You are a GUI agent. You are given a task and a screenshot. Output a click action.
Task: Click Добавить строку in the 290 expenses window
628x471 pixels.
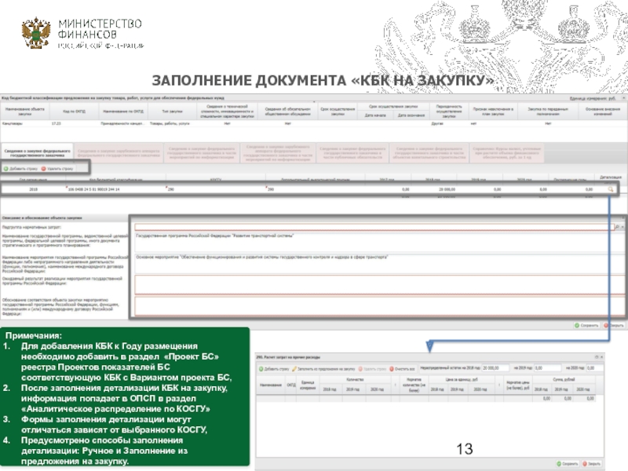point(274,369)
